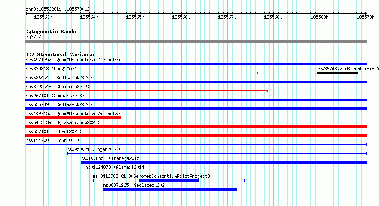Open variant label esv3412783 (1000GenomesConsortiumPilotProject)
The width and height of the screenshot is (379, 206).
[x=151, y=176]
